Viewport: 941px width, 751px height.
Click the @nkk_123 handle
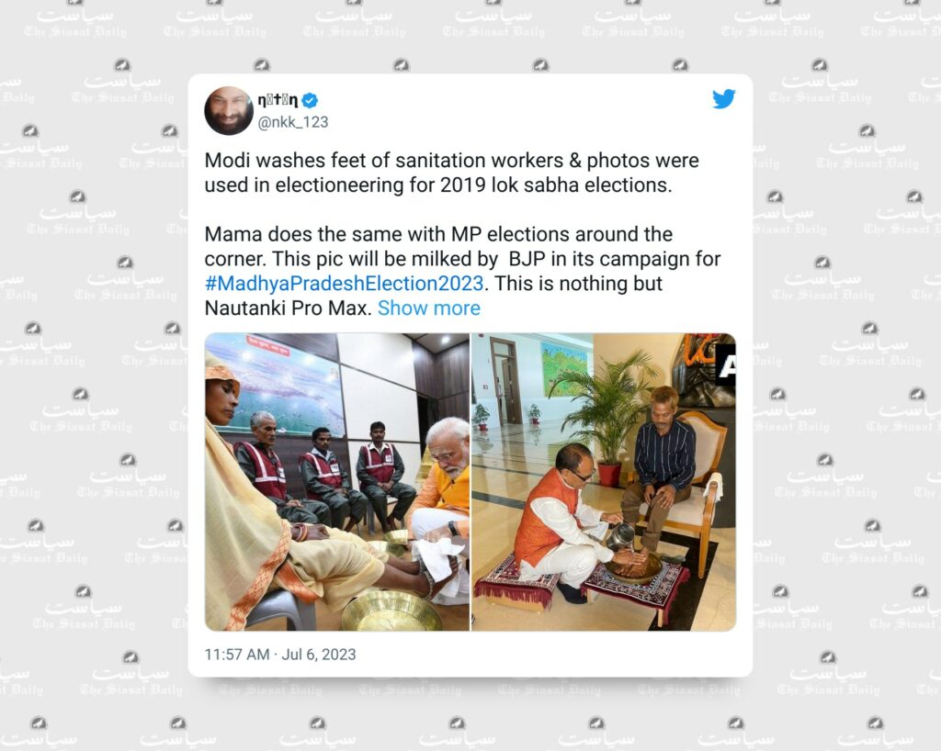(x=293, y=122)
